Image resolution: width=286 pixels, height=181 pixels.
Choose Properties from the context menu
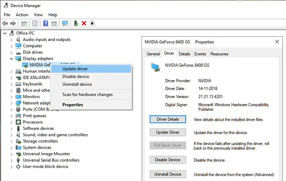click(91, 105)
